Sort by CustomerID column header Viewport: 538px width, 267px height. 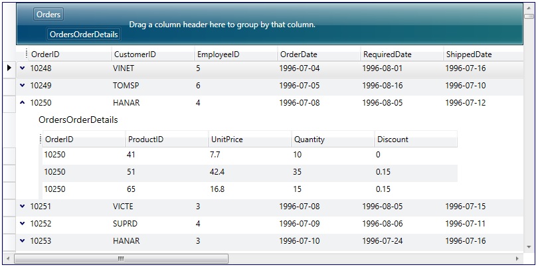pos(152,54)
